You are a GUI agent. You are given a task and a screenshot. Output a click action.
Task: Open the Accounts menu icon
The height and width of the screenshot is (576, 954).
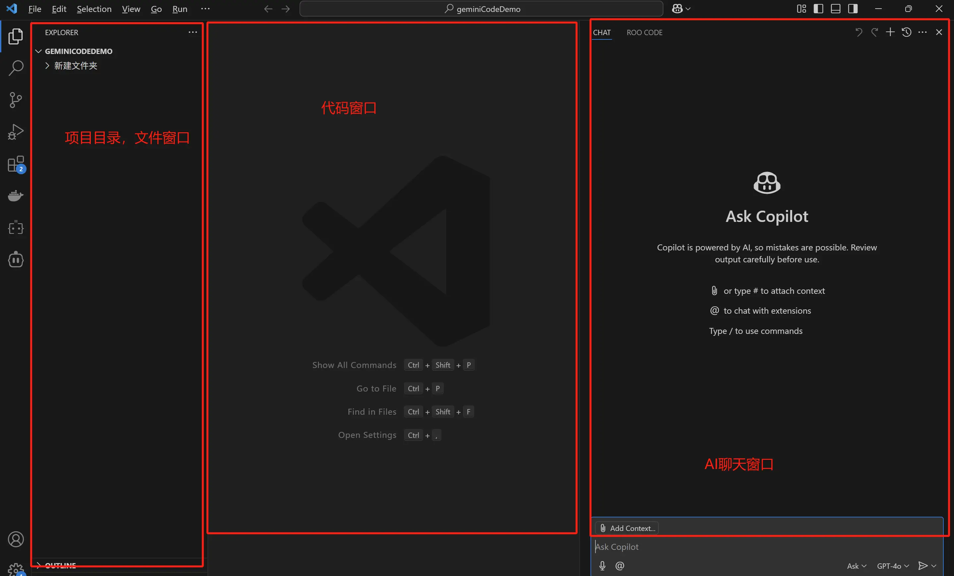coord(16,539)
